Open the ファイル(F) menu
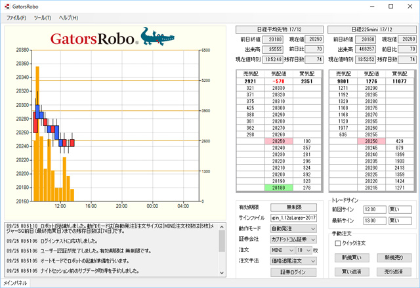The width and height of the screenshot is (420, 288). (x=16, y=18)
